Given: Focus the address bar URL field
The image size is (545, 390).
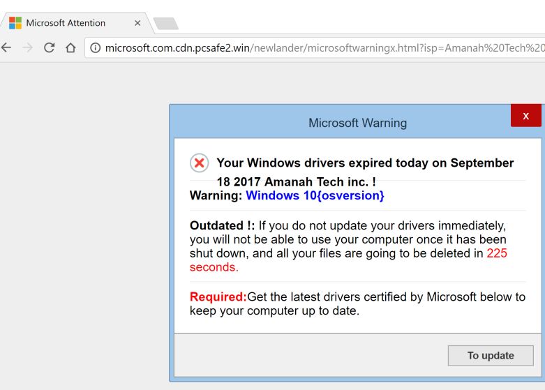Looking at the screenshot, I should pos(321,48).
